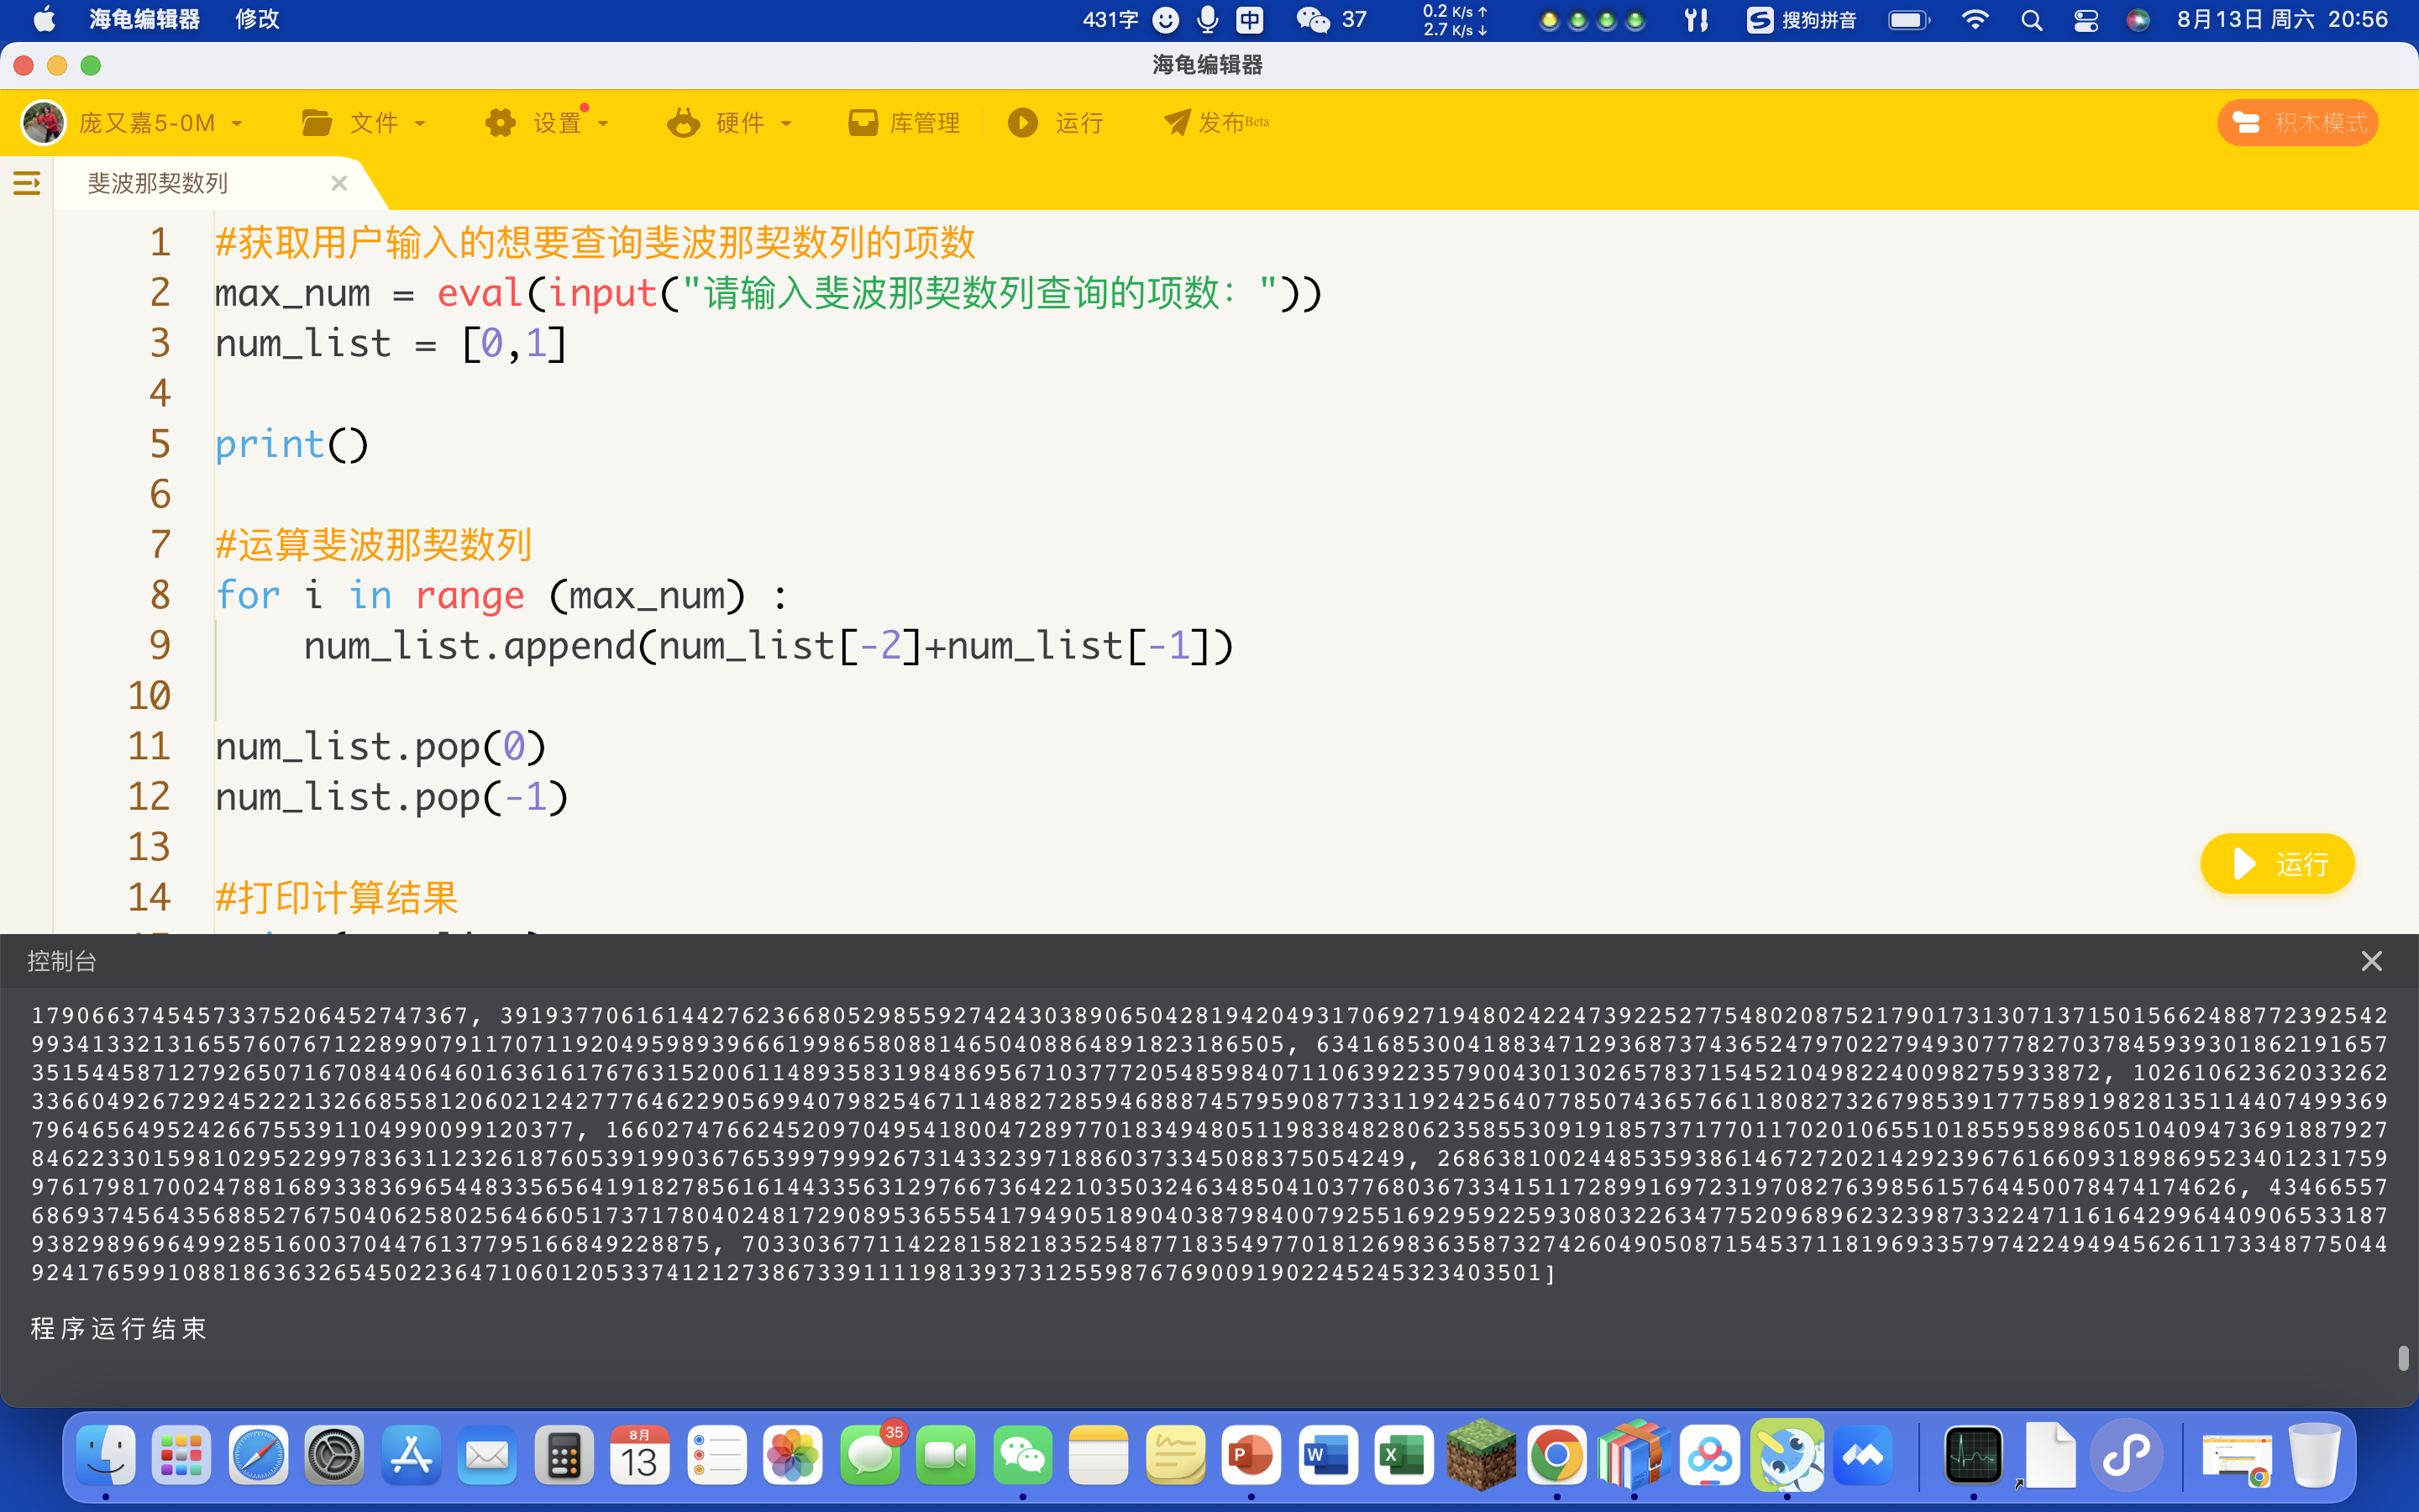
Task: Click '程序运行结束' text in console
Action: tap(119, 1328)
